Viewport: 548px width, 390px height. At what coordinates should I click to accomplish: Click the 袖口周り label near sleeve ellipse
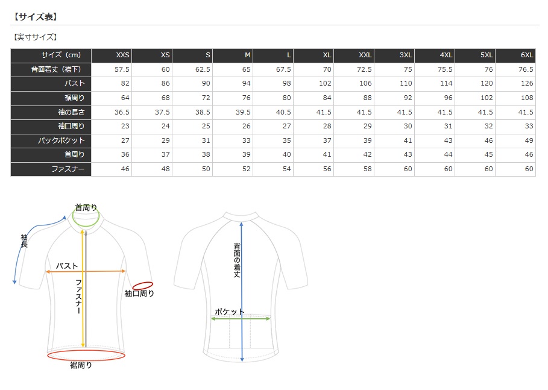click(139, 294)
